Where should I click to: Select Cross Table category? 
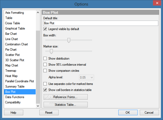coord(20,23)
